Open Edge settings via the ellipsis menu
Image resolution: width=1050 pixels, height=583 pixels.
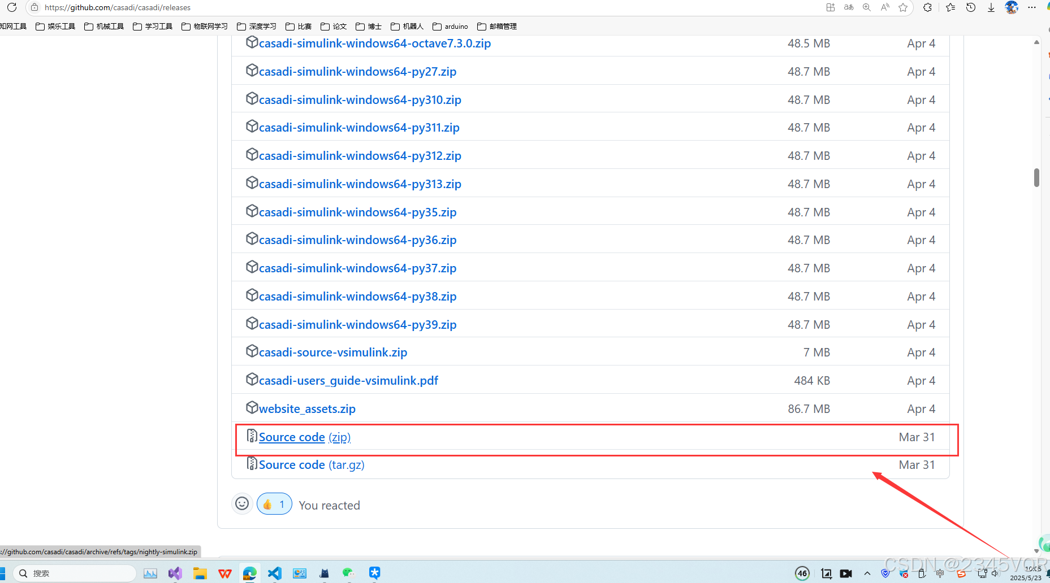pos(1032,7)
